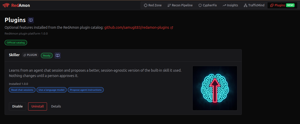Click the Installed 1.0.0 version text

(19, 84)
